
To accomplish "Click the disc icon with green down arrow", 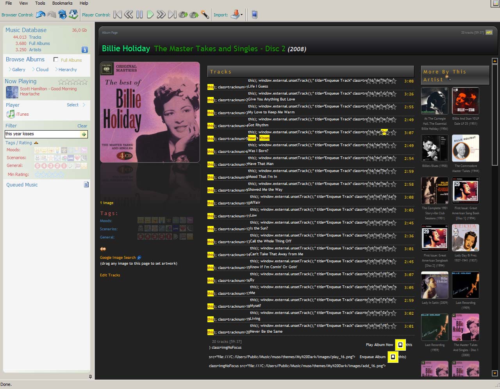I will 183,14.
